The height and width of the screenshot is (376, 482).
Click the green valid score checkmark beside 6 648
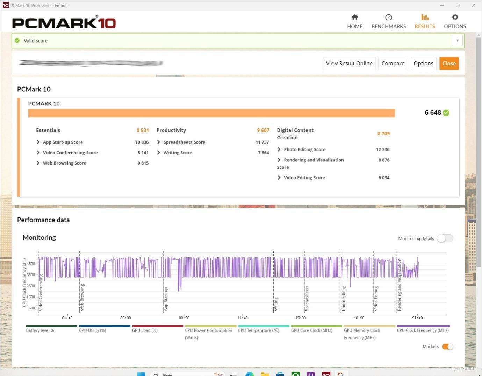(x=446, y=113)
